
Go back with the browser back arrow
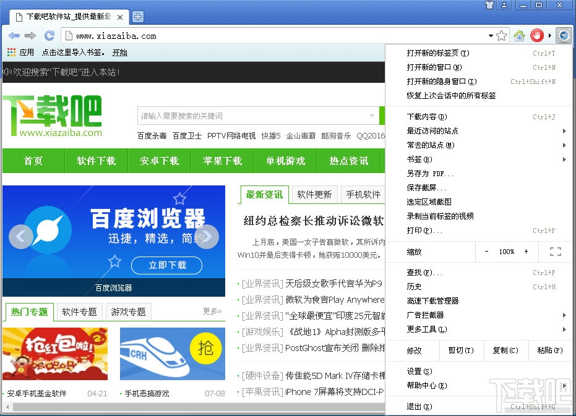point(14,36)
